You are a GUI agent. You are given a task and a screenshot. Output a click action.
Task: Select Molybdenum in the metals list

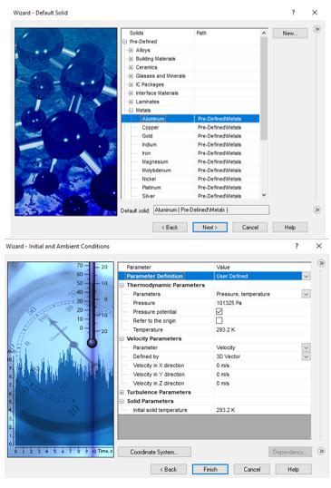tap(157, 171)
